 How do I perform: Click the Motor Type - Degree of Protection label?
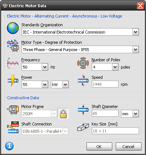coord(52,42)
